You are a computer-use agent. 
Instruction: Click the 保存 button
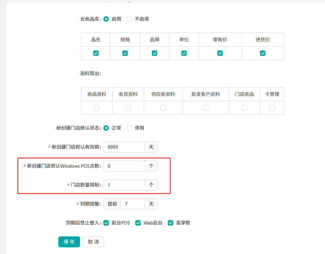pos(69,242)
